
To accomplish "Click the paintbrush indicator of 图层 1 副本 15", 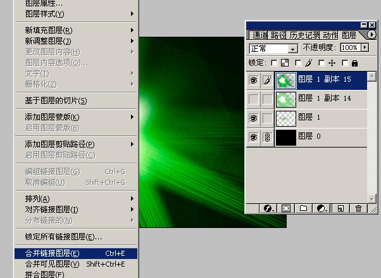I will 267,80.
